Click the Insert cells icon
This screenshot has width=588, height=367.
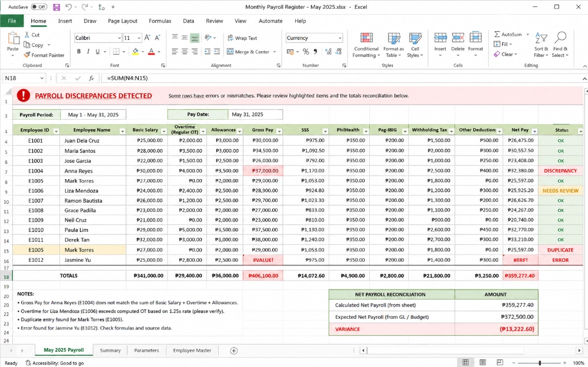(x=440, y=38)
